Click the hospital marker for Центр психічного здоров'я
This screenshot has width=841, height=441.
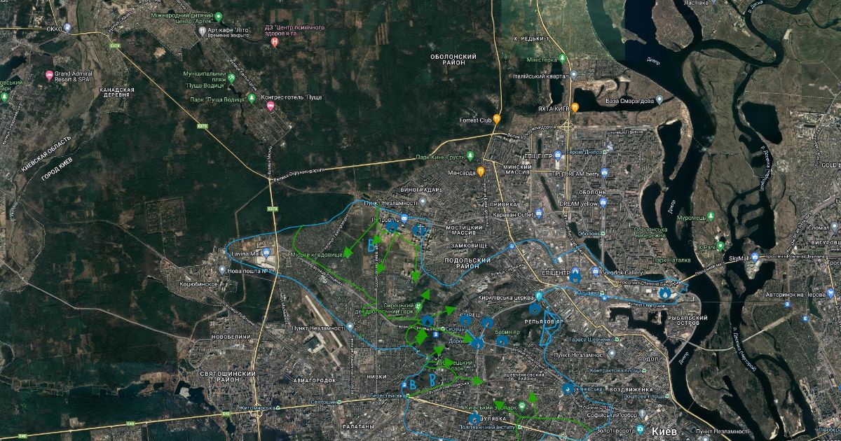[275, 43]
